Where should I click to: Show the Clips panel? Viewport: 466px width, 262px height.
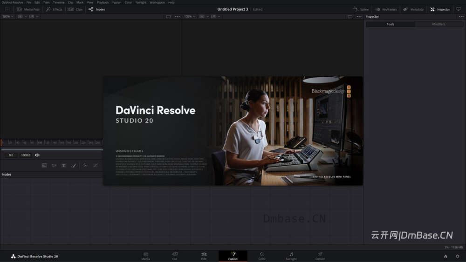point(75,9)
